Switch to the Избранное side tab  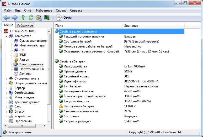click(x=25, y=25)
